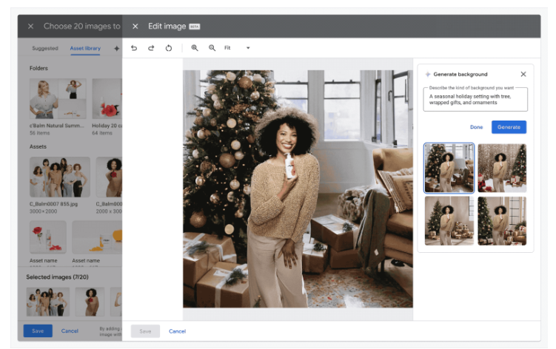This screenshot has width=556, height=349.
Task: Click the single woman selected image thumbnail
Action: pyautogui.click(x=90, y=302)
